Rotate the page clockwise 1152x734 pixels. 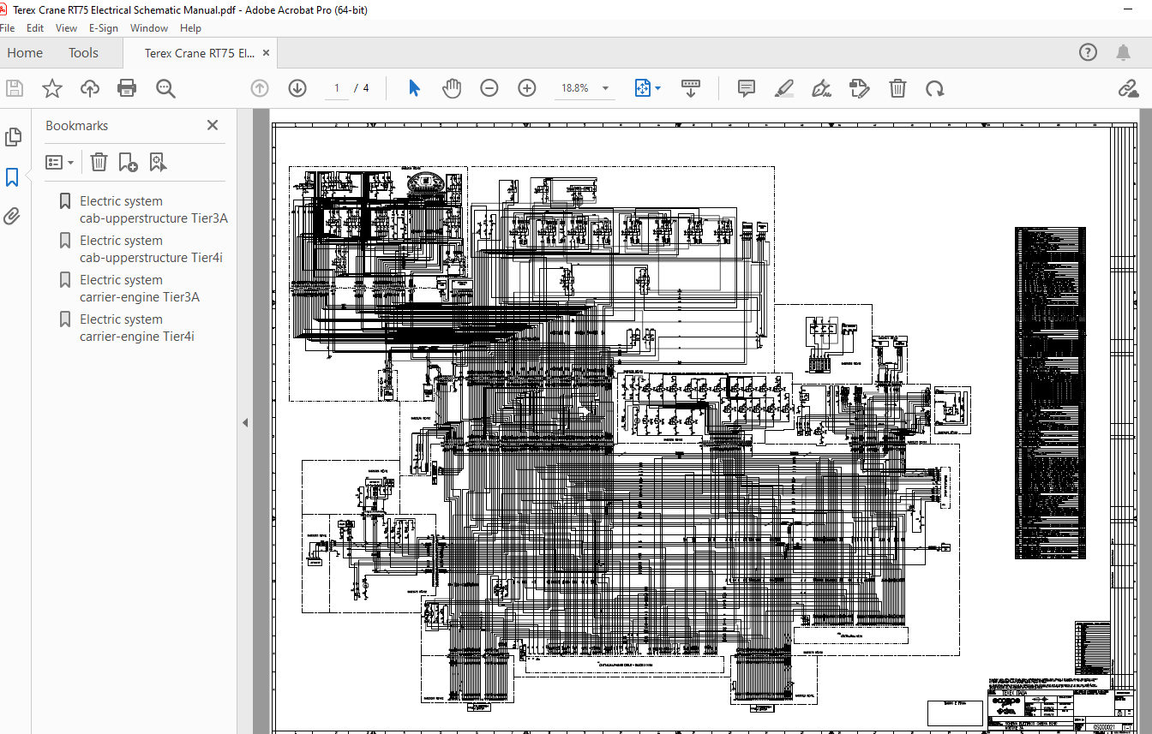click(935, 88)
